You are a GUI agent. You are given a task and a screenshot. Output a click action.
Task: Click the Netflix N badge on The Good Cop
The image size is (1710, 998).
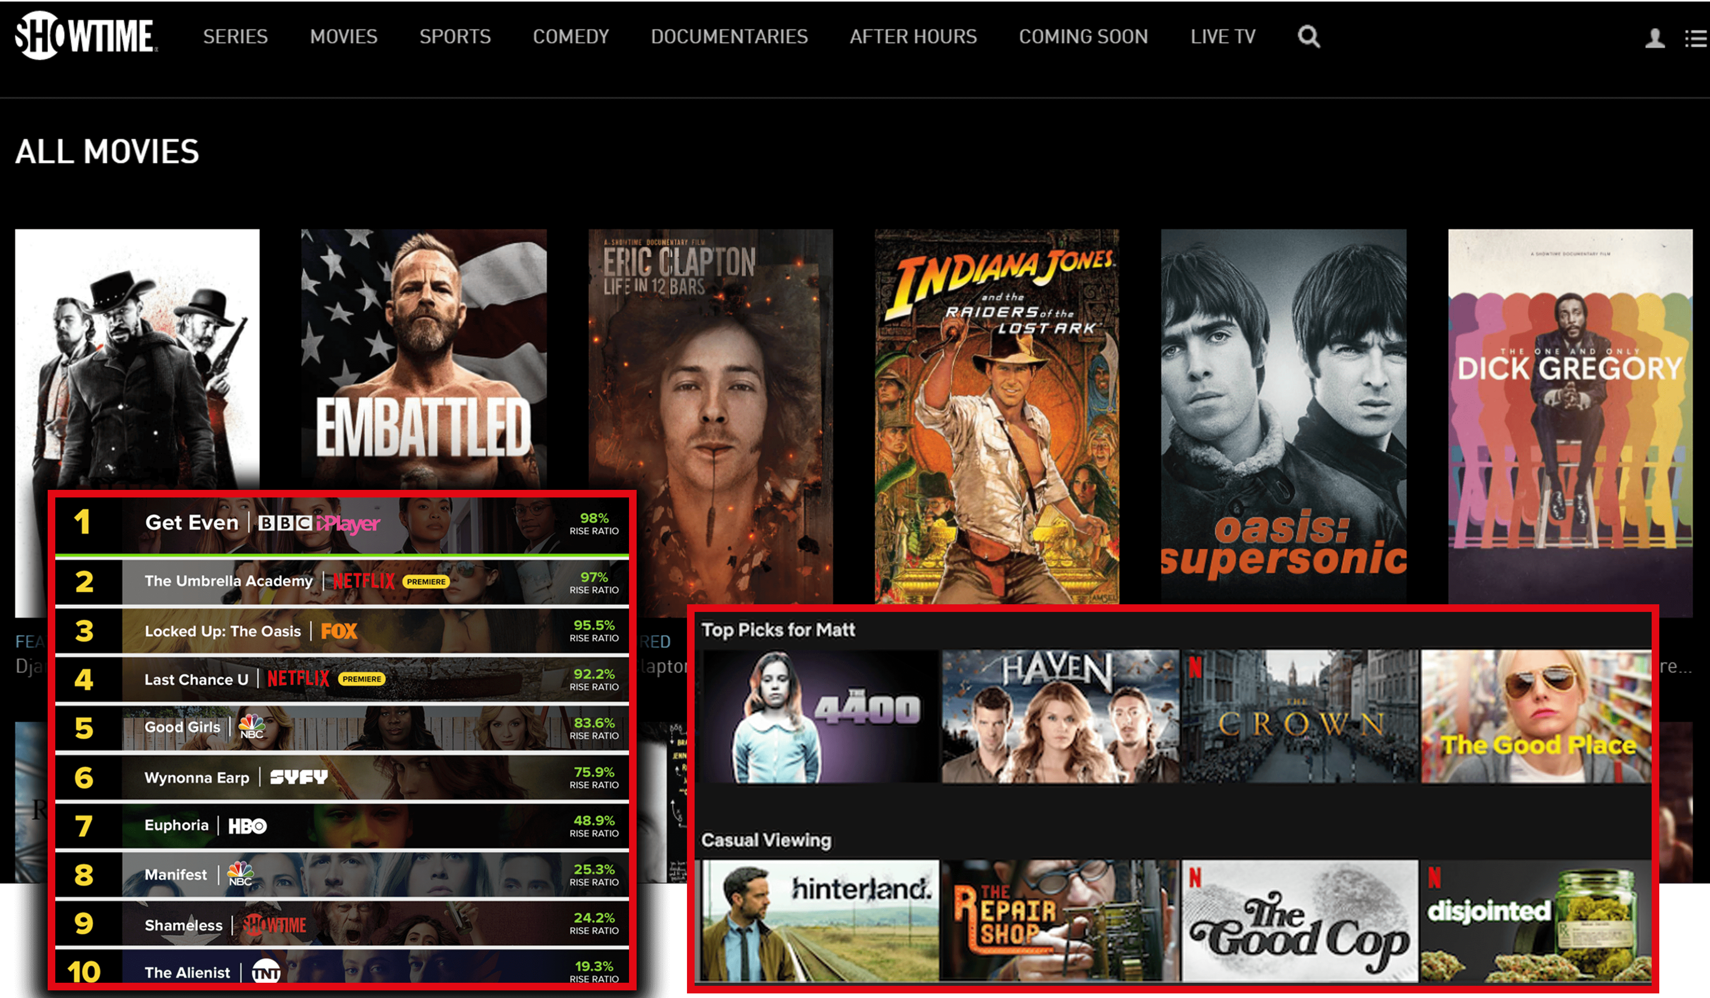point(1195,878)
